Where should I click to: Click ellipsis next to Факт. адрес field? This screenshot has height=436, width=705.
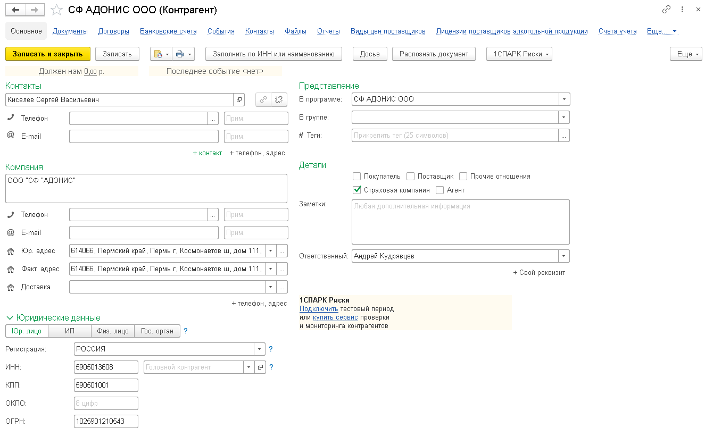[x=282, y=269]
